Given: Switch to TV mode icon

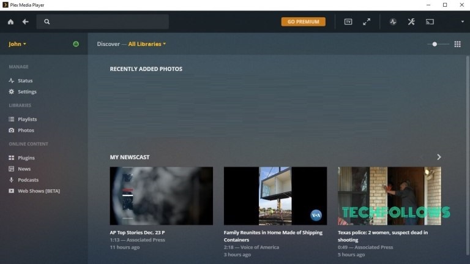Looking at the screenshot, I should point(348,21).
